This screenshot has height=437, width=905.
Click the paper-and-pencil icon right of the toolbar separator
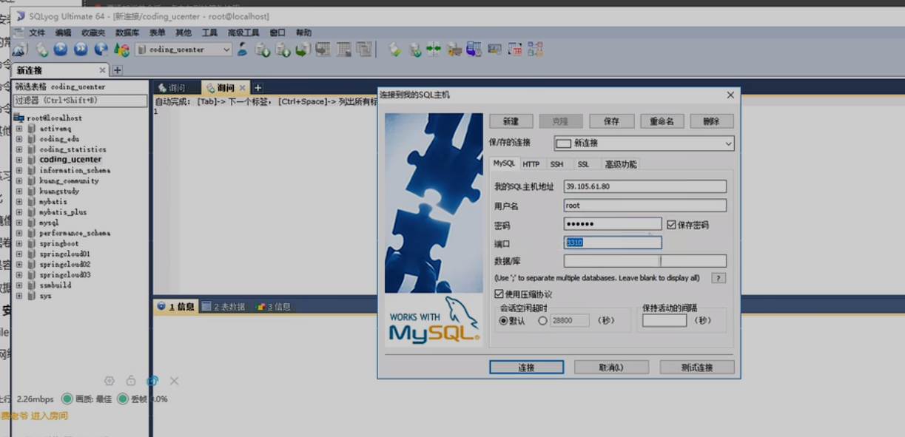pos(394,50)
